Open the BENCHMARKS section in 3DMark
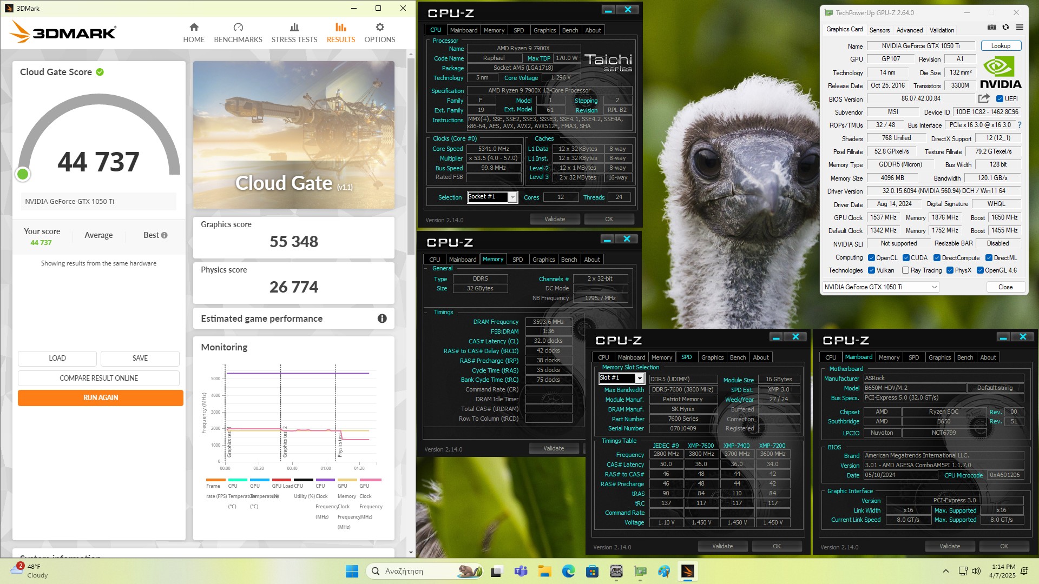 click(238, 33)
